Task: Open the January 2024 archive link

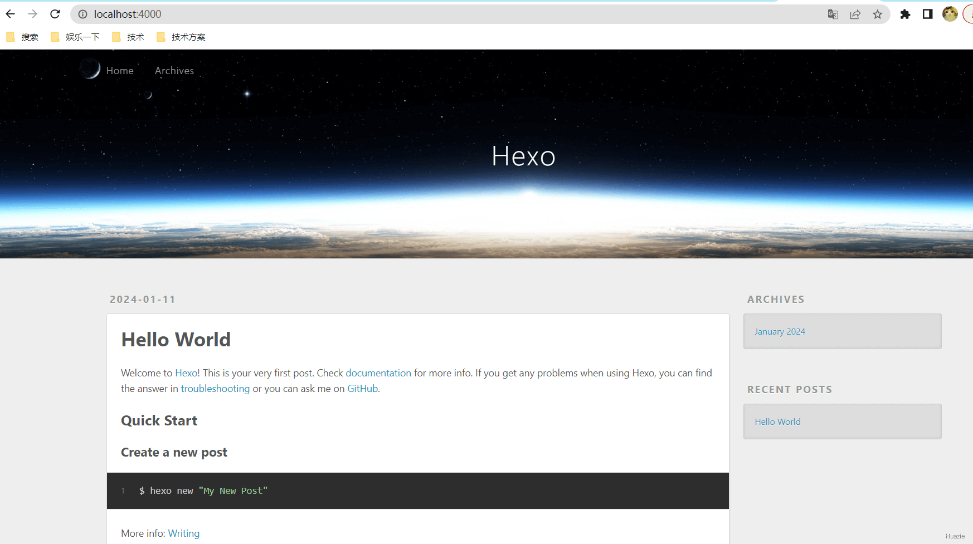Action: tap(780, 331)
